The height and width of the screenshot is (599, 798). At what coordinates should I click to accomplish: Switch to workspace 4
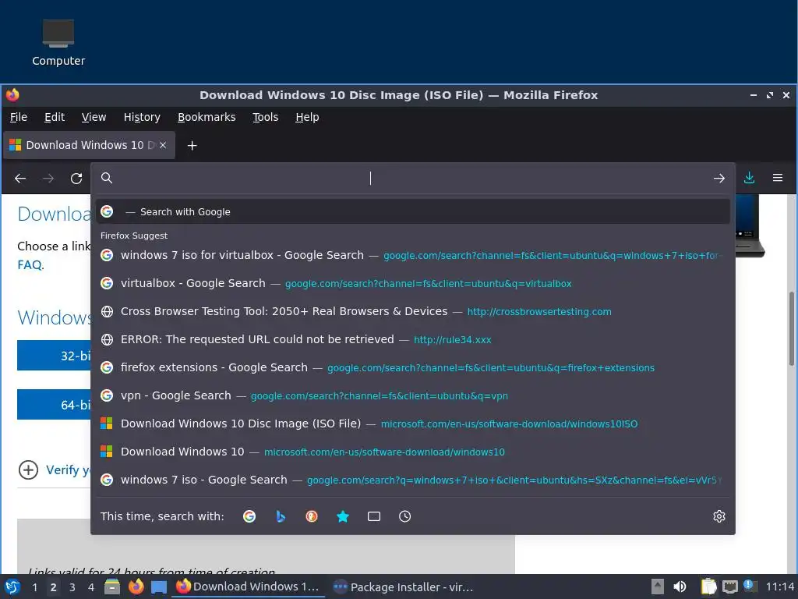click(91, 587)
